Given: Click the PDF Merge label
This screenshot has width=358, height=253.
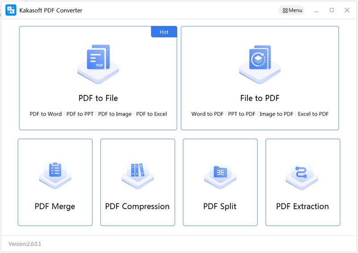Looking at the screenshot, I should click(x=55, y=206).
